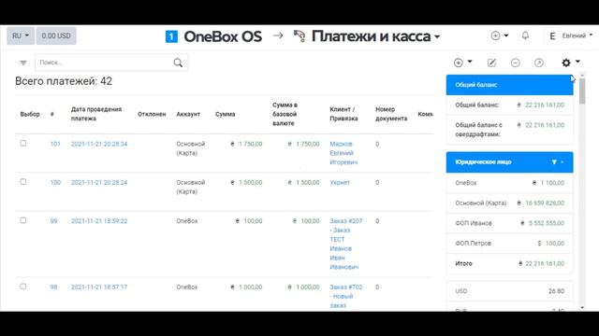Open date link 2021-11-21 18:57:17

(99, 287)
